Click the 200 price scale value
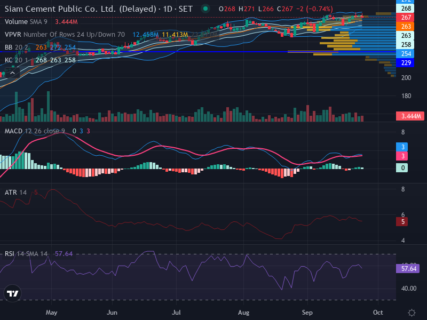 tap(406, 78)
